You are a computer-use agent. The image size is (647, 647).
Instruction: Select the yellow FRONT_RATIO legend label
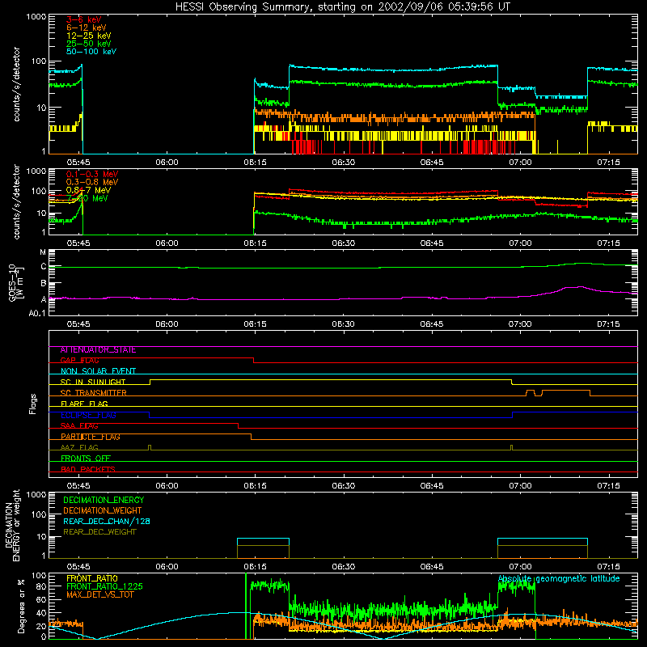pyautogui.click(x=92, y=578)
